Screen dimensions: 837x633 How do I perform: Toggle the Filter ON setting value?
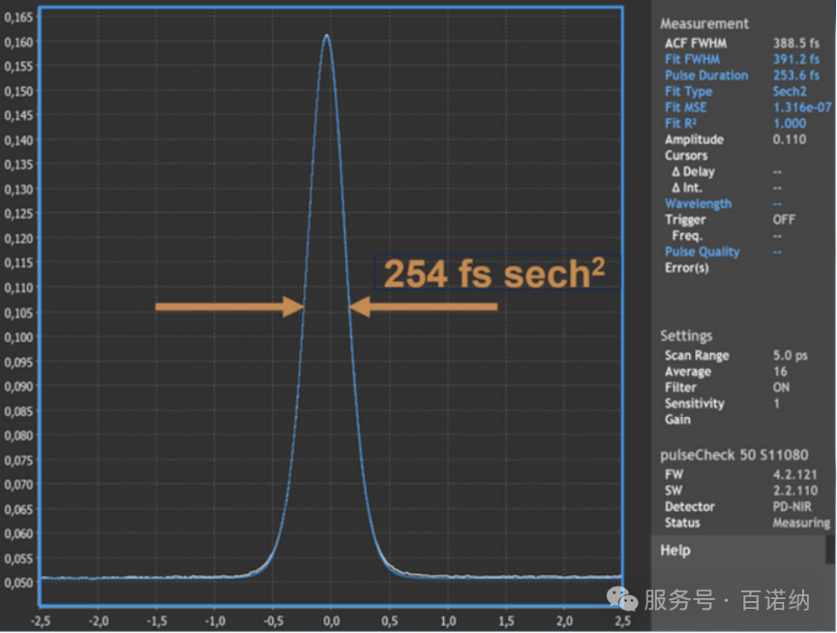tap(781, 387)
